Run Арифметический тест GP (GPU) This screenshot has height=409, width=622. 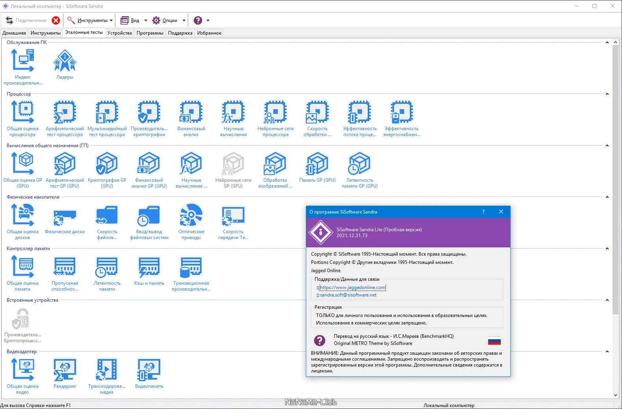click(65, 170)
